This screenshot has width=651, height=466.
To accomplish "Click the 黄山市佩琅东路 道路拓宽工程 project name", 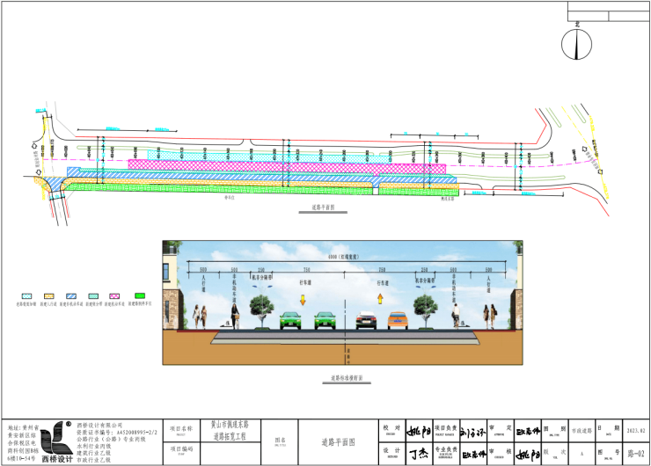I will (230, 430).
